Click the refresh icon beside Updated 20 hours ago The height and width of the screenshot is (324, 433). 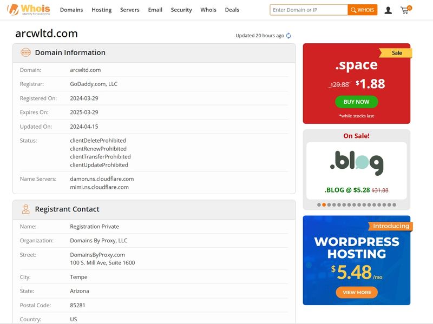(288, 36)
